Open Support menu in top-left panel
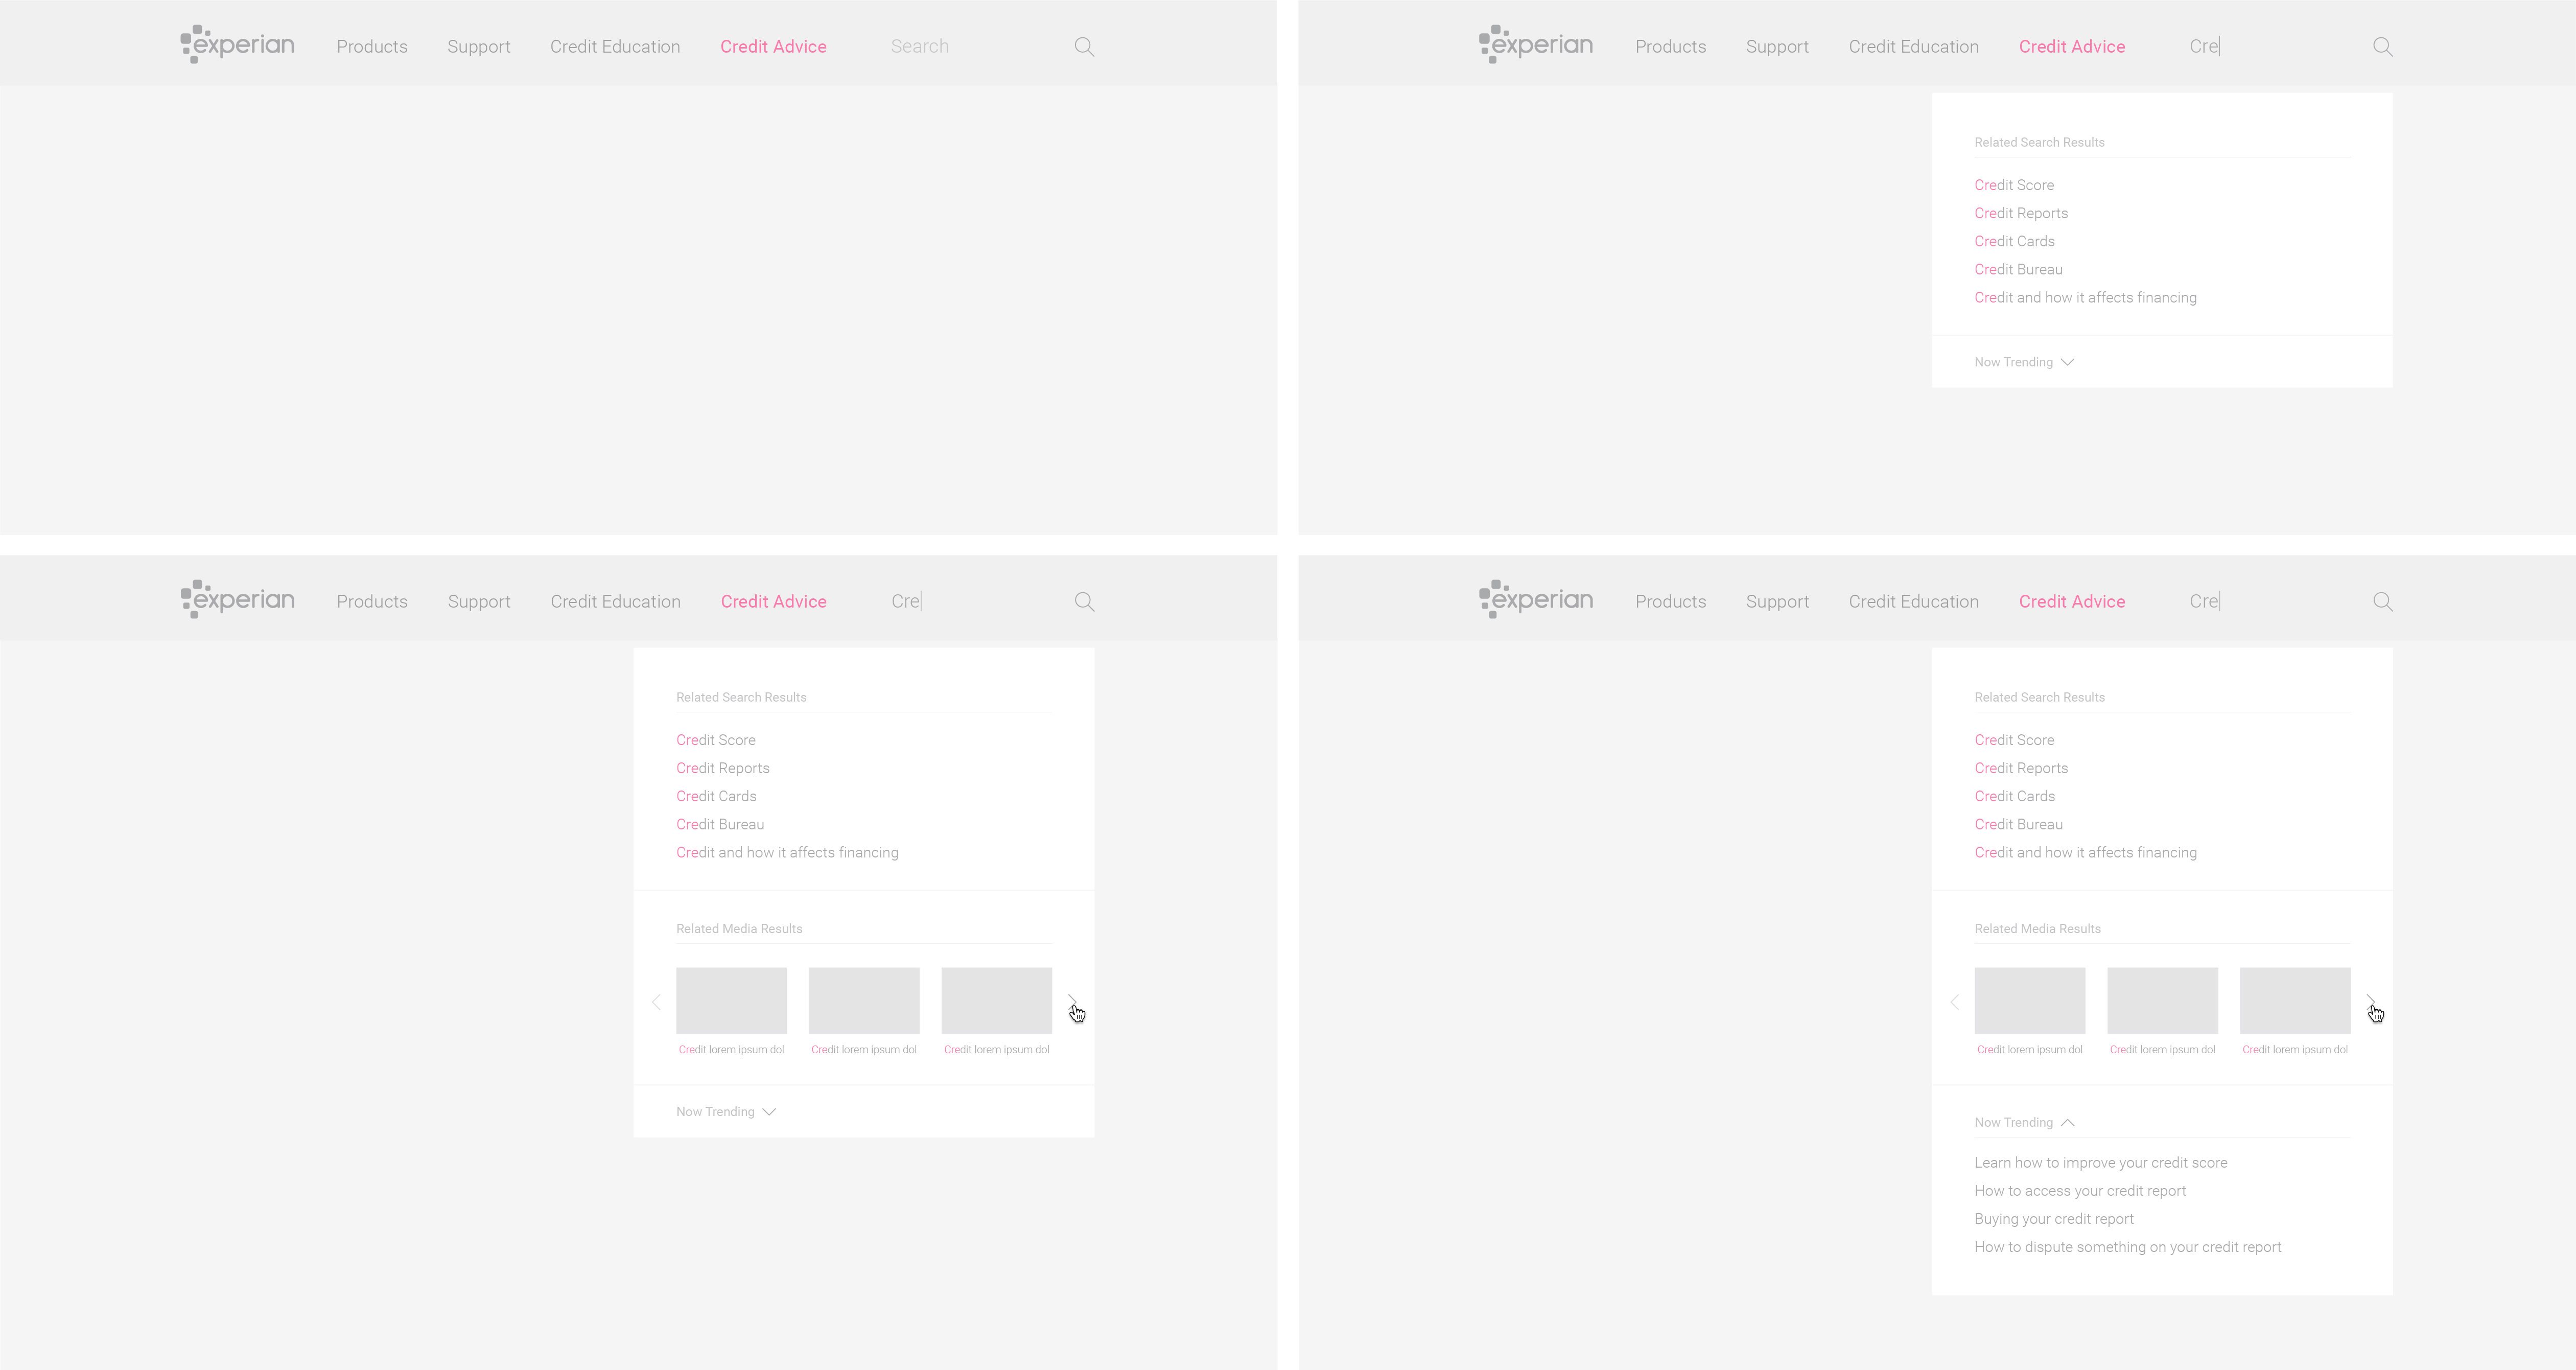 [x=479, y=47]
